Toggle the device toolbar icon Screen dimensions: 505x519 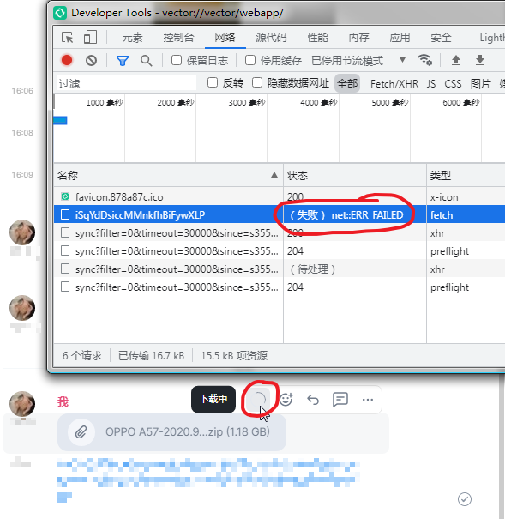tap(90, 37)
